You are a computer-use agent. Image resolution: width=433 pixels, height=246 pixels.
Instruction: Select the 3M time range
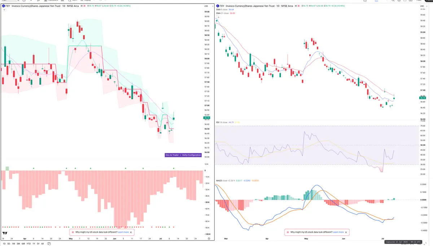tap(18, 244)
